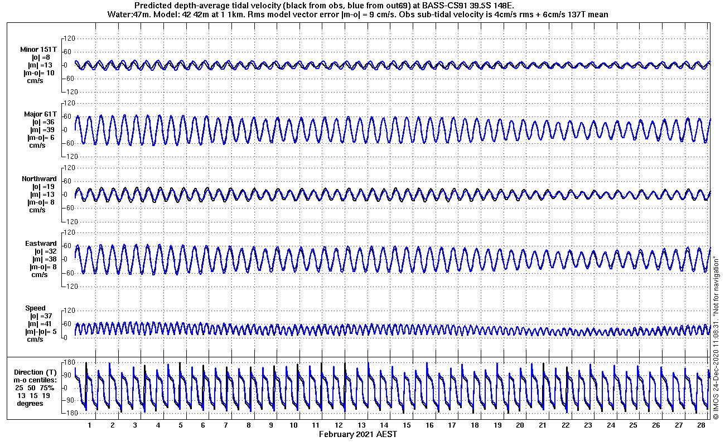725x446 pixels.
Task: Click "|m-o|= 6" in the Major panel
Action: [41, 138]
